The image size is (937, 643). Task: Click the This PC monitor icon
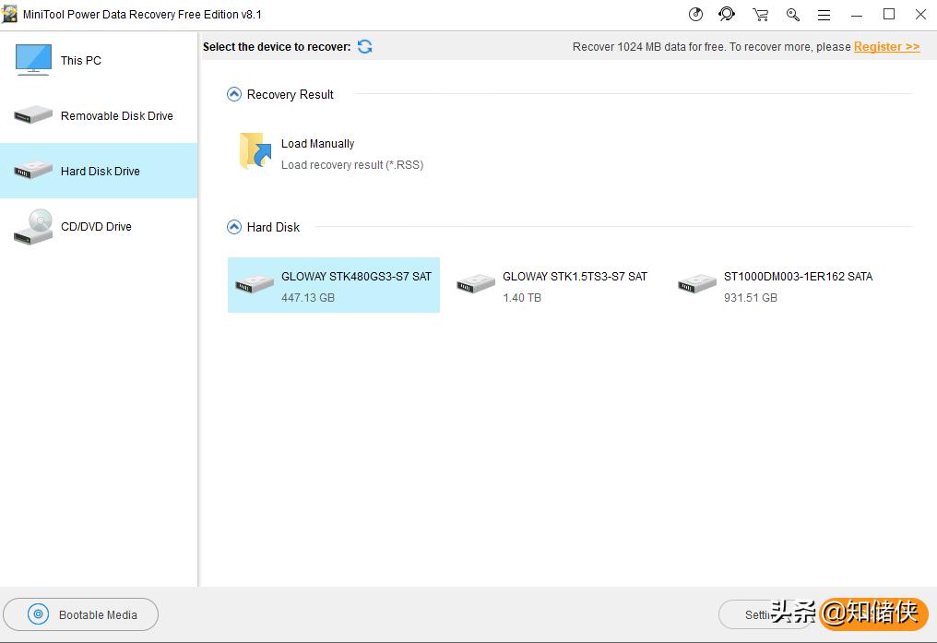point(33,59)
